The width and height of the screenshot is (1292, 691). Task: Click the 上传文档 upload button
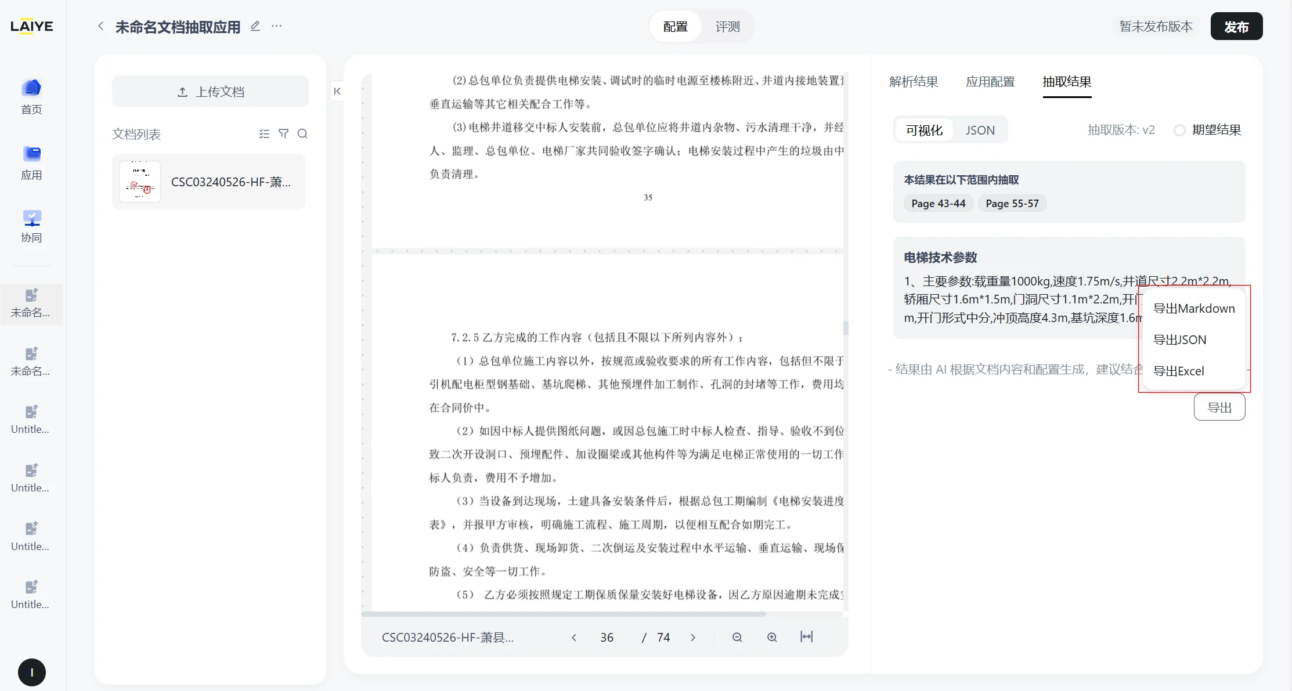point(210,92)
